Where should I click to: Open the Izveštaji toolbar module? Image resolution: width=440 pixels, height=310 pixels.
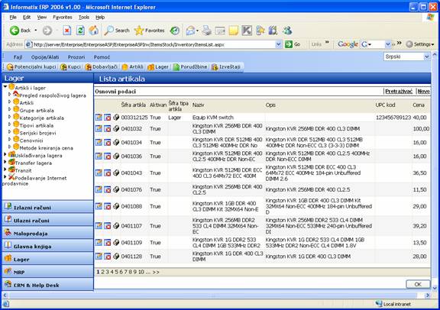click(226, 66)
